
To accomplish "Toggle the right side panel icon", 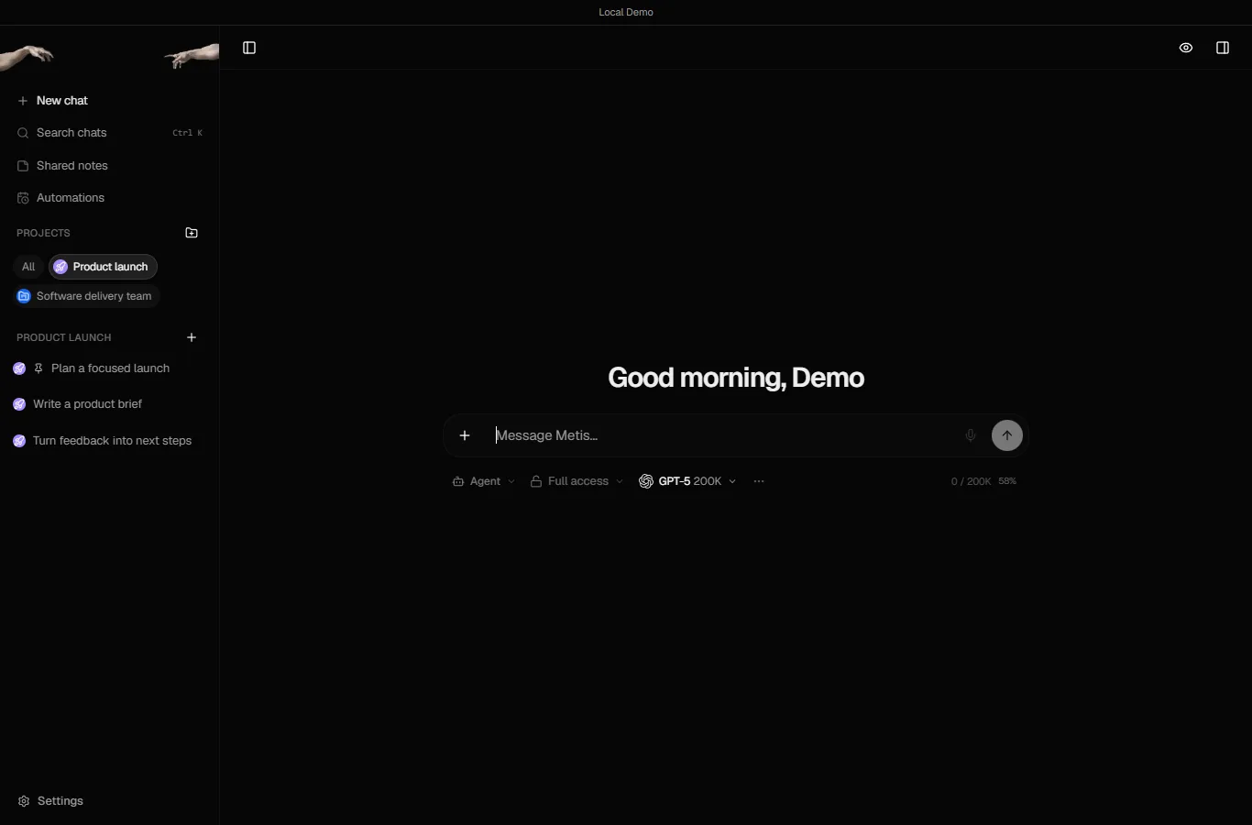I will [1223, 48].
